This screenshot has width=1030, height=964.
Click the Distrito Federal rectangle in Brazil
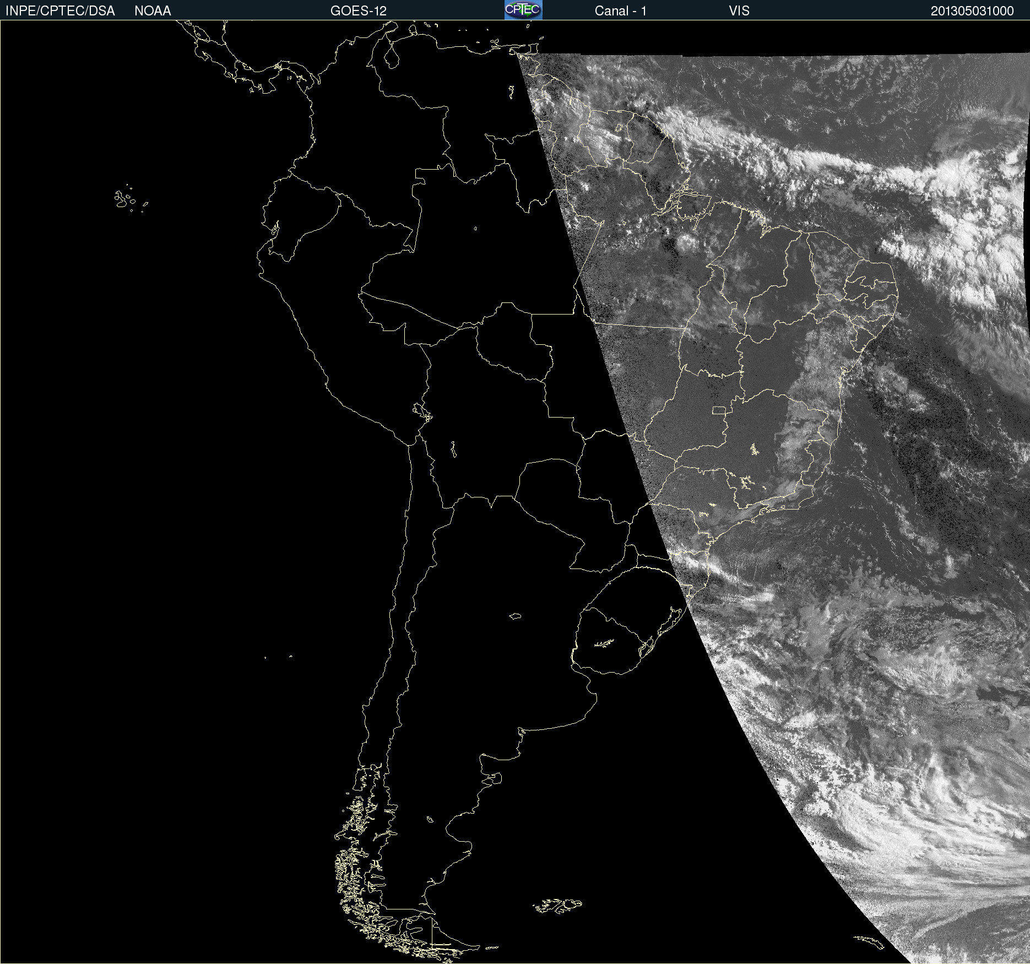point(719,410)
